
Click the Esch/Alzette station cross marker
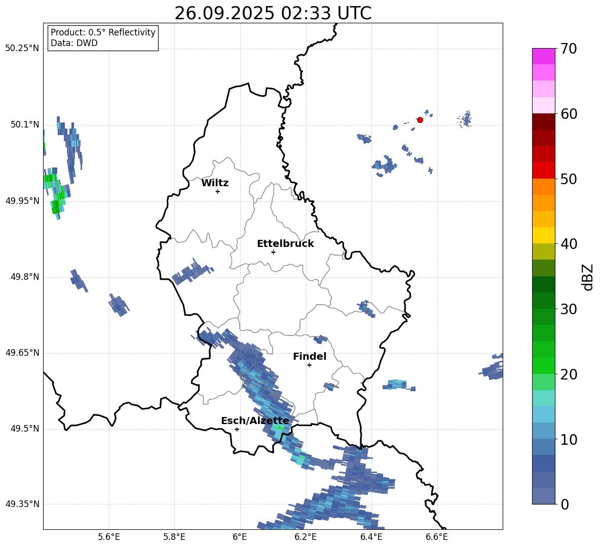tap(237, 429)
